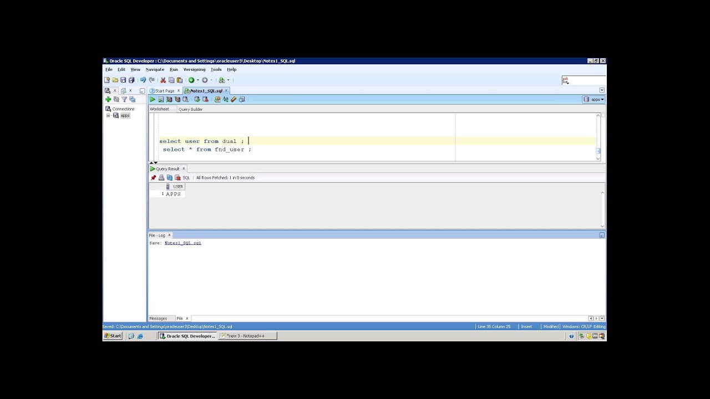
Task: Switch to Notepad++ taskbar window
Action: [x=247, y=336]
